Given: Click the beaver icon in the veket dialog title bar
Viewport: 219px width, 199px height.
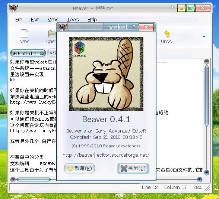Looking at the screenshot, I should pyautogui.click(x=63, y=27).
